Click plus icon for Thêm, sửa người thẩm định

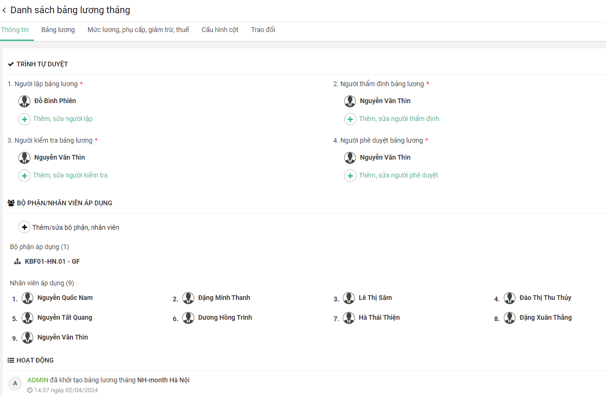click(350, 119)
